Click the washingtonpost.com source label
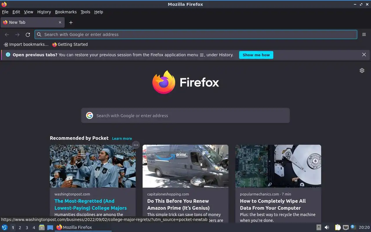The height and width of the screenshot is (232, 371). coord(72,194)
